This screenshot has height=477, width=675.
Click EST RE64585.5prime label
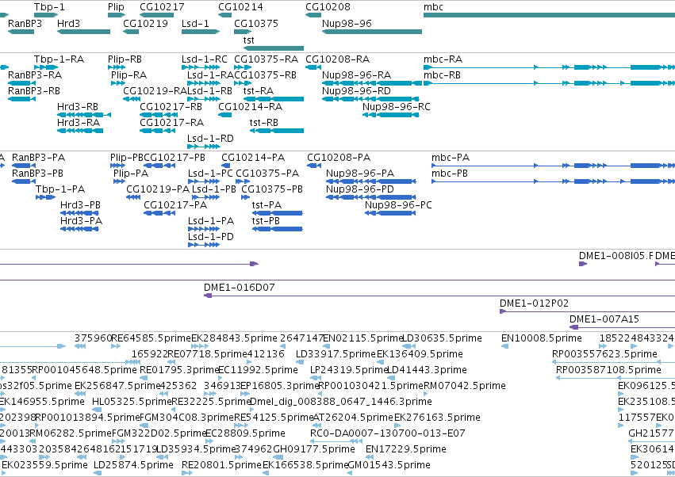[x=151, y=338]
